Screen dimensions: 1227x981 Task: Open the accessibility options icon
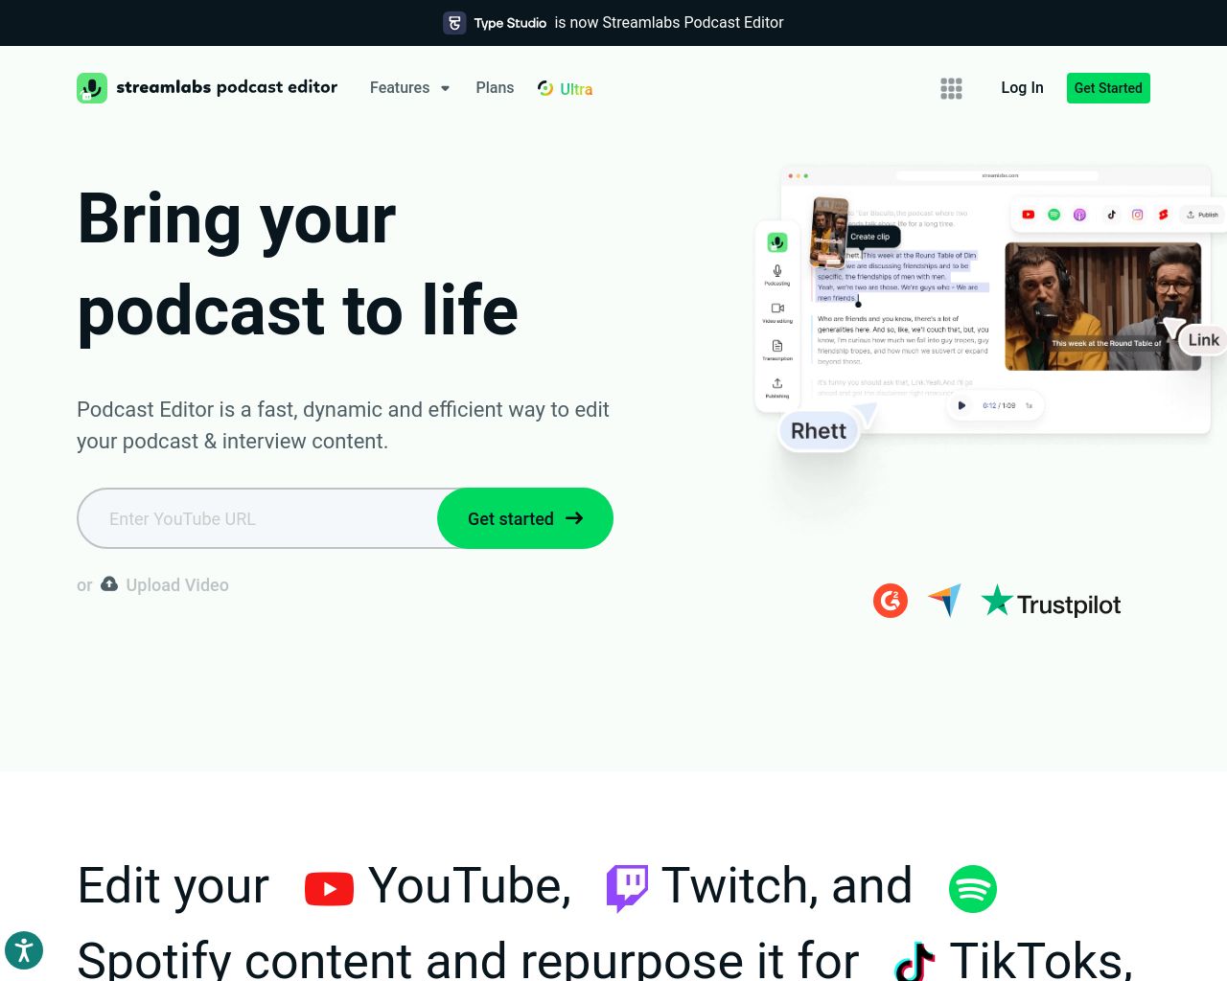(x=24, y=951)
